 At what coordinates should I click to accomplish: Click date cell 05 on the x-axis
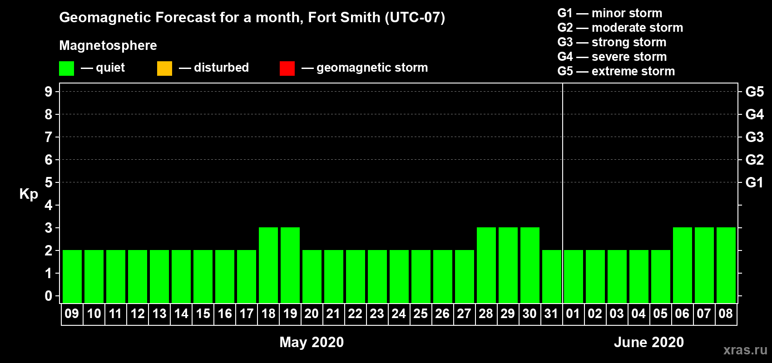click(661, 314)
